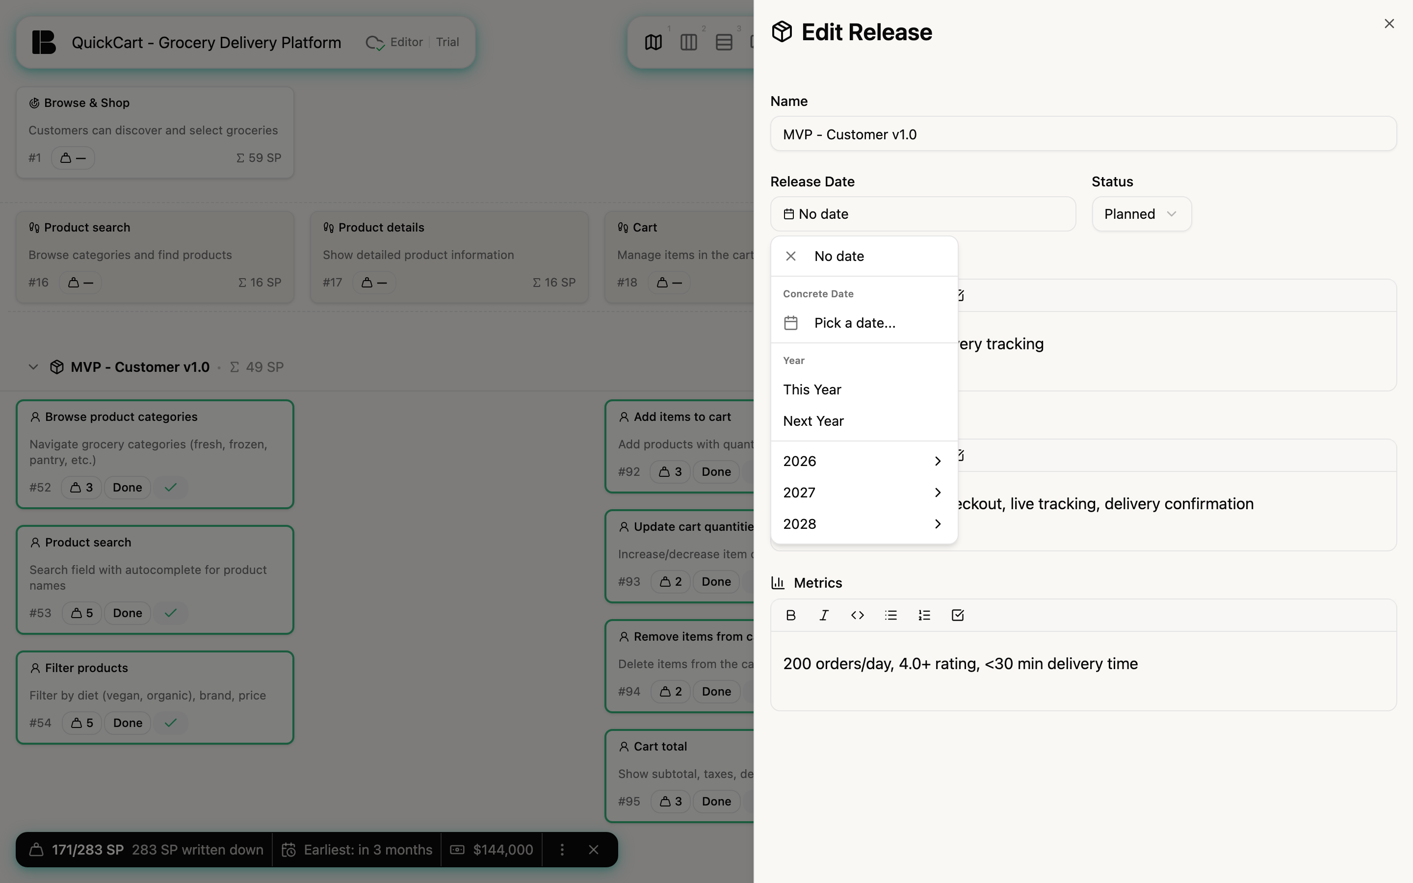Choose Next Year from date menu
Screen dimensions: 1413x883
(x=864, y=421)
